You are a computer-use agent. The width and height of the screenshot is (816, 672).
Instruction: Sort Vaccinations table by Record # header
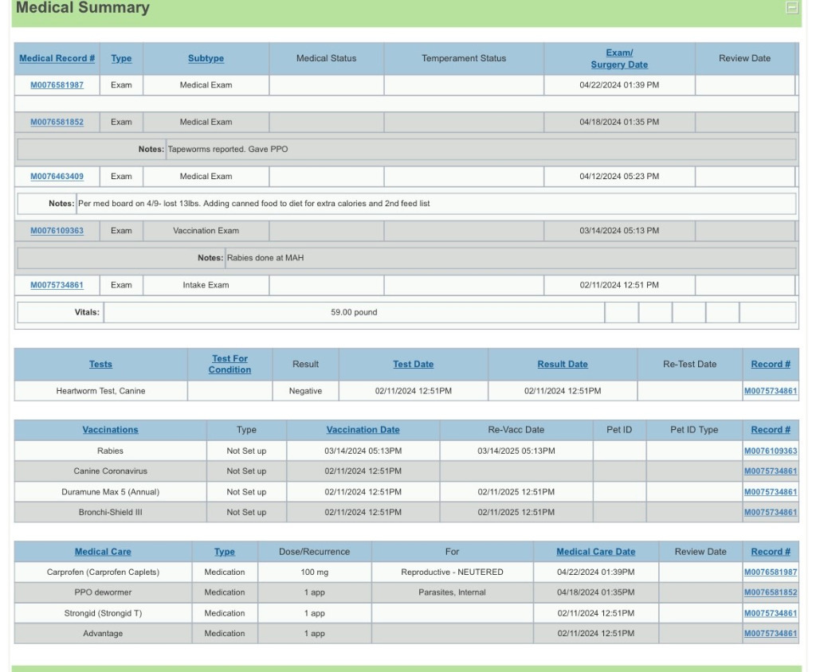(x=771, y=430)
